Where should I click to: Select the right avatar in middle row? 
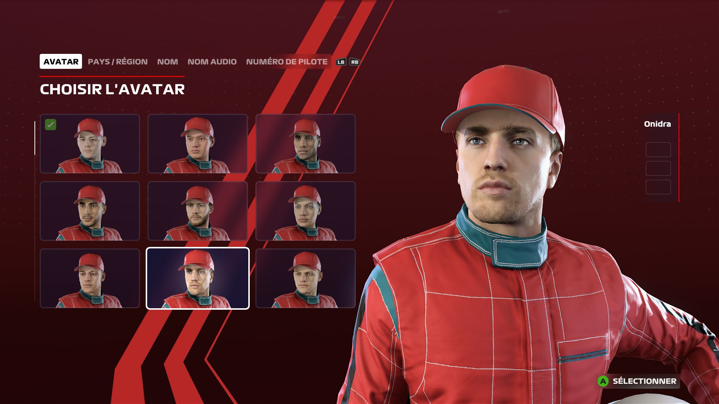(306, 211)
